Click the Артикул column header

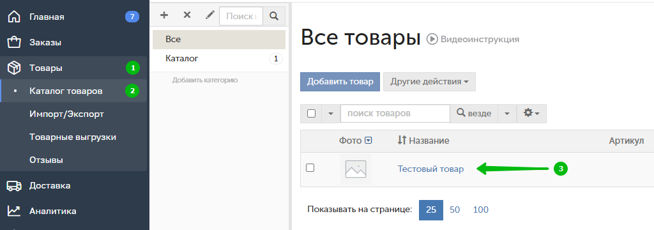pos(627,141)
